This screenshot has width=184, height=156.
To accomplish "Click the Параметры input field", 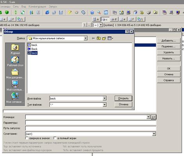I will pos(91,123).
